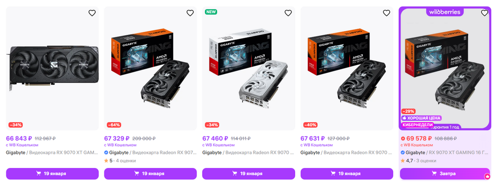The height and width of the screenshot is (187, 495).
Task: Click the red star icon bottom-right corner
Action: coord(487,176)
